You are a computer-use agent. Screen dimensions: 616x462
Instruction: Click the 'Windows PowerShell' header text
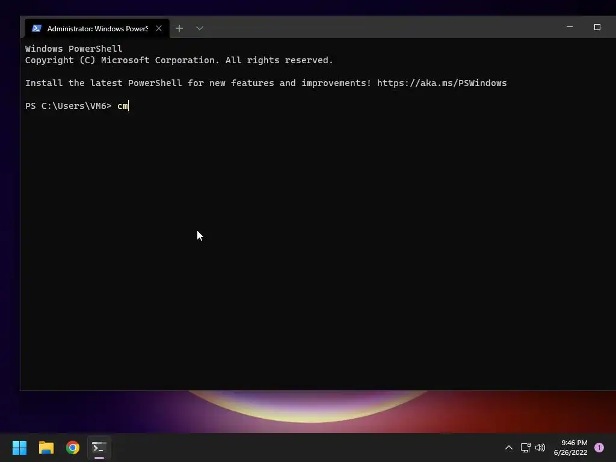pos(73,49)
